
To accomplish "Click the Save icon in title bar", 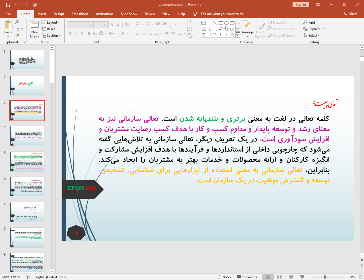I will 8,5.
